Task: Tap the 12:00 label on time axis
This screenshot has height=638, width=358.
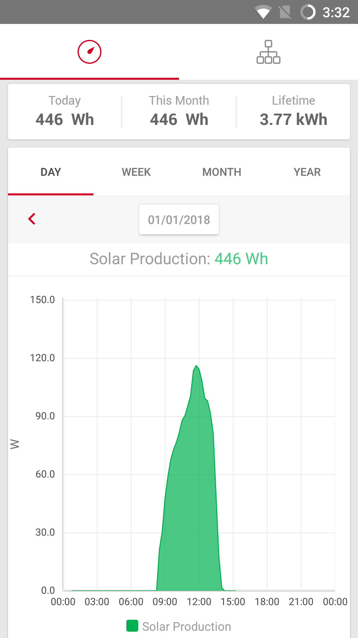Action: 199,602
